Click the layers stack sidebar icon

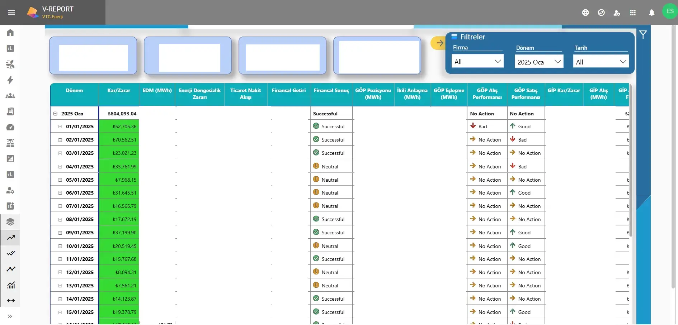(10, 222)
